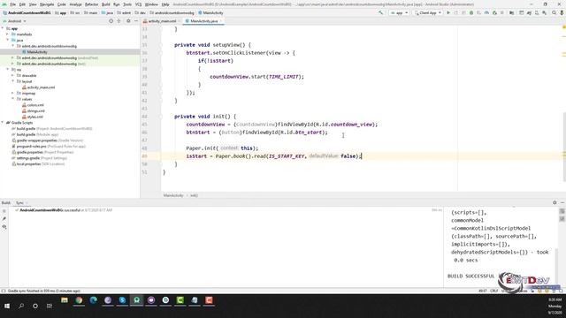Screen dimensions: 566x318
Task: Collapse the layout folder
Action: 13,81
